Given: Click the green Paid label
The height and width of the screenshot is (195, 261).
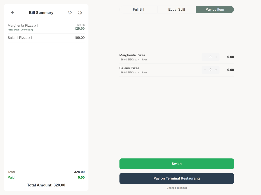Looking at the screenshot, I should (11, 177).
